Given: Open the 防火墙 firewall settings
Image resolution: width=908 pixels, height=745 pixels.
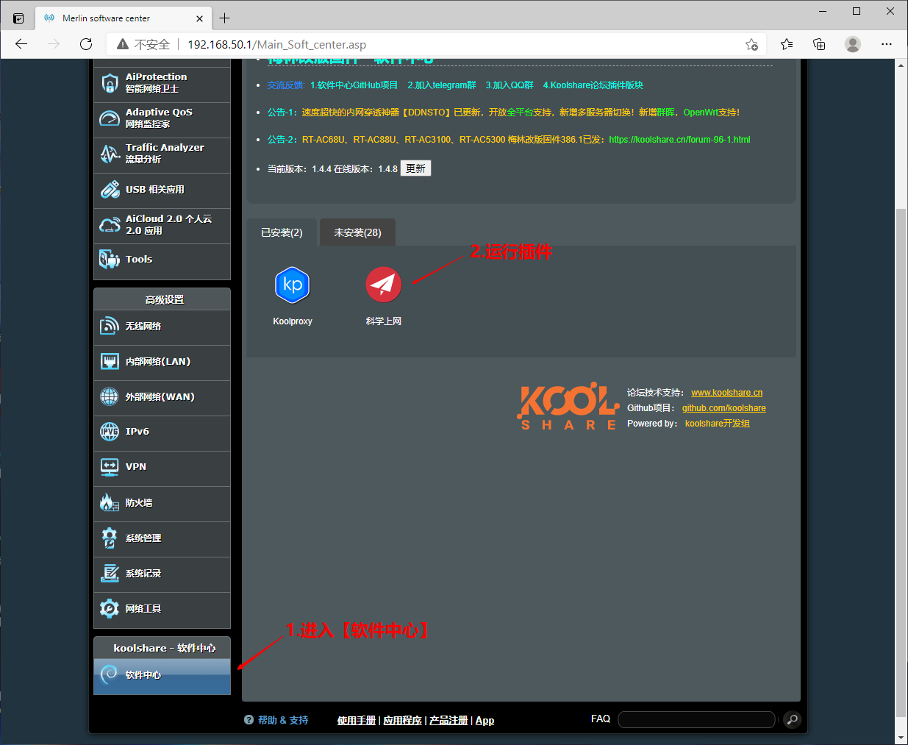Looking at the screenshot, I should [162, 504].
